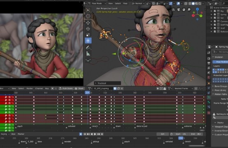The width and height of the screenshot is (228, 148).
Task: Select the Move tool in viewport toolbar
Action: click(x=88, y=23)
